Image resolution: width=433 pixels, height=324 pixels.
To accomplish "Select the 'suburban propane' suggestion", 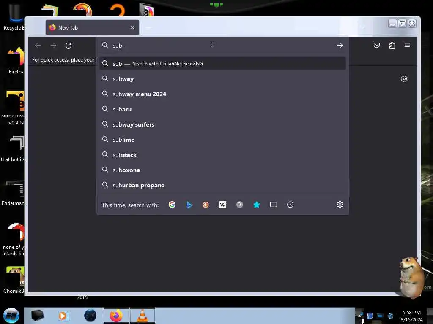I will [x=222, y=186].
